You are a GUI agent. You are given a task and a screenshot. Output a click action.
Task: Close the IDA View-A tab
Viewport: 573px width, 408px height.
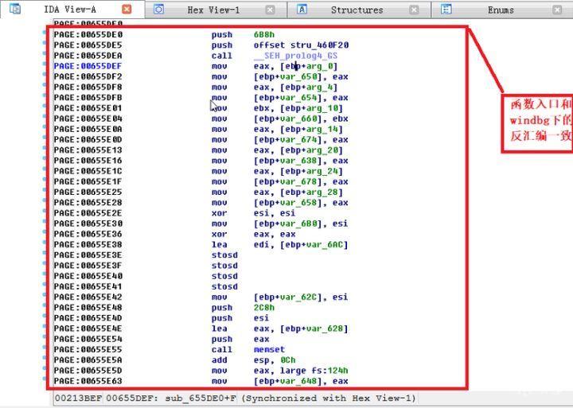pyautogui.click(x=127, y=10)
